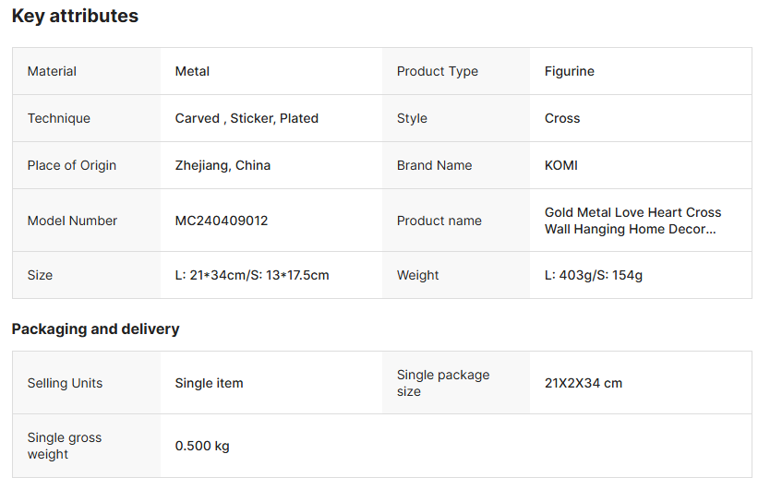758x478 pixels.
Task: Click the Single gross weight label
Action: tap(65, 446)
